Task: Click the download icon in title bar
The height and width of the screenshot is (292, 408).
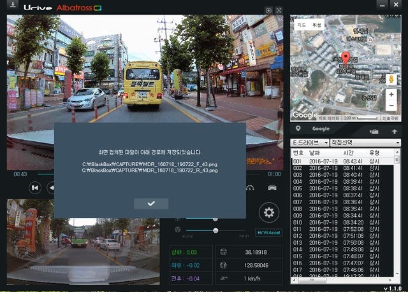Action: coord(13,4)
